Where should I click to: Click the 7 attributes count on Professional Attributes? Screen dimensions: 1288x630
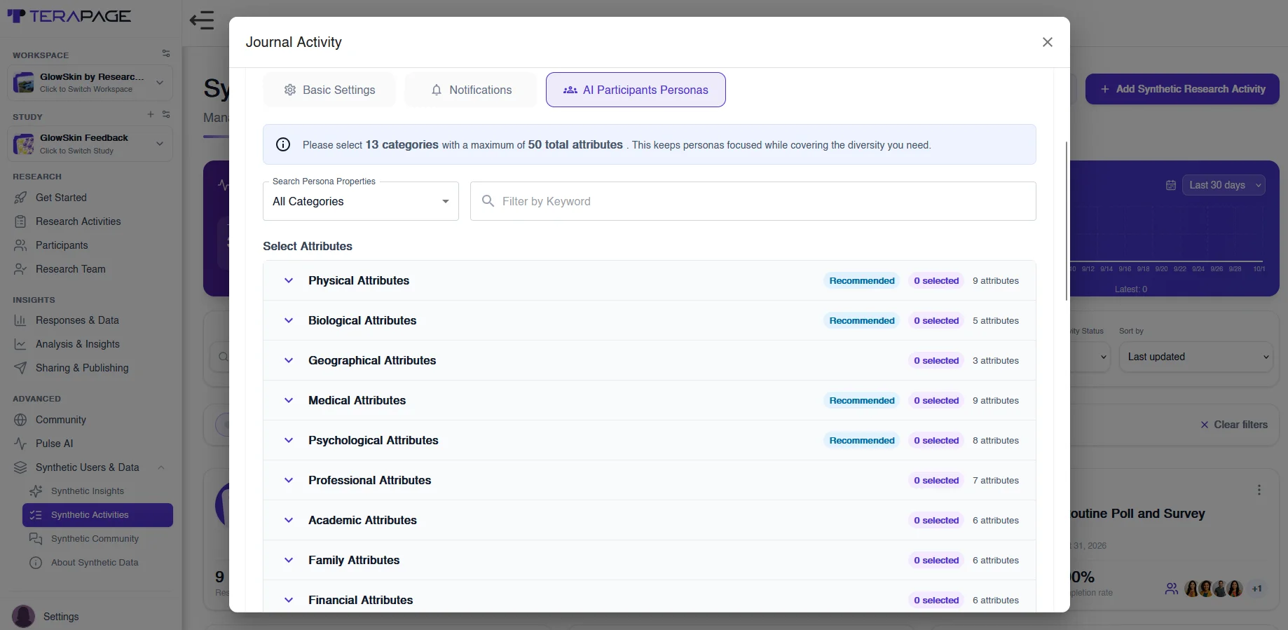point(996,480)
